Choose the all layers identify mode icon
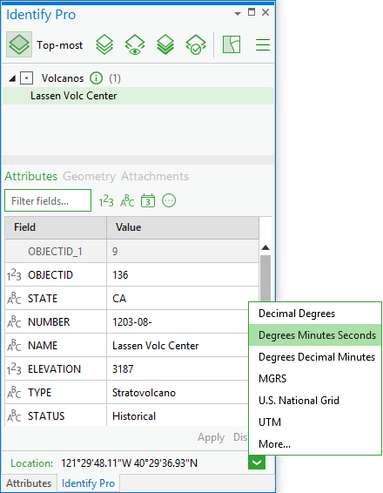Viewport: 383px width, 493px height. pos(104,44)
